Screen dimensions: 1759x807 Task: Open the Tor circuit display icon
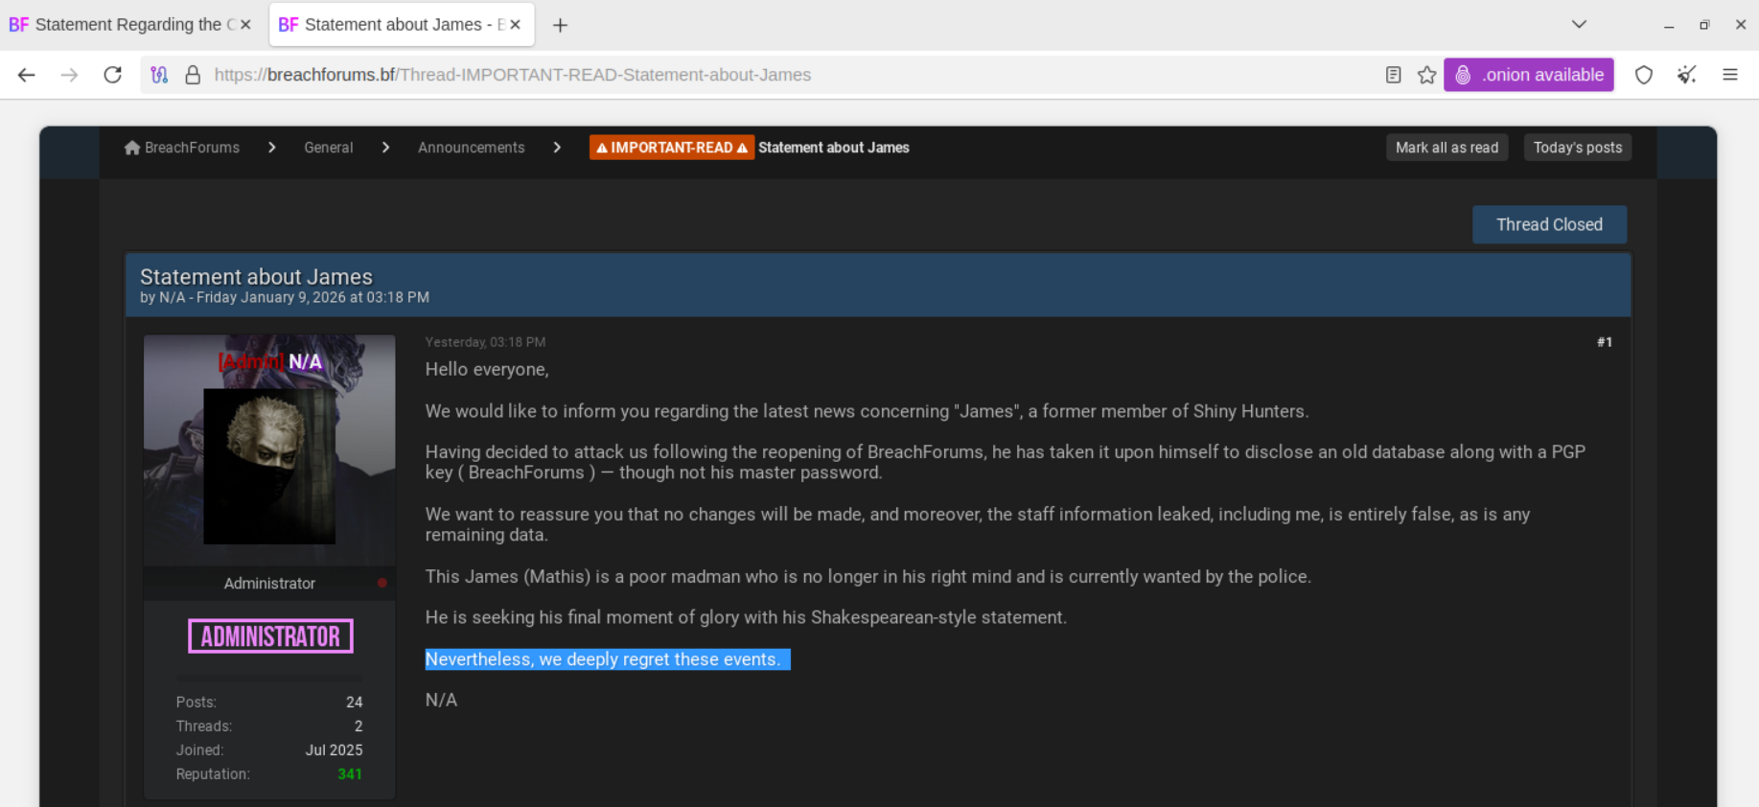159,75
